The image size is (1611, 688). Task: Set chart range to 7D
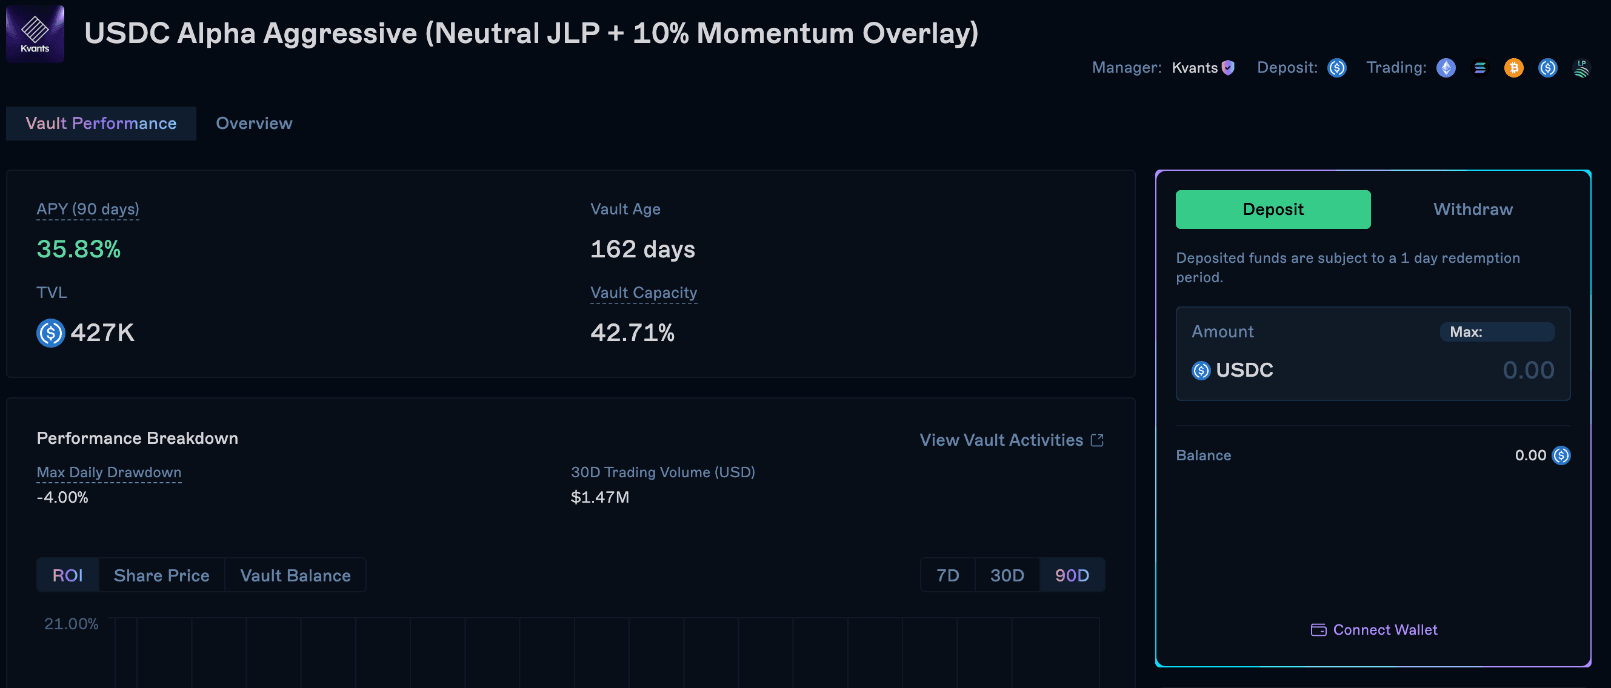click(x=947, y=575)
